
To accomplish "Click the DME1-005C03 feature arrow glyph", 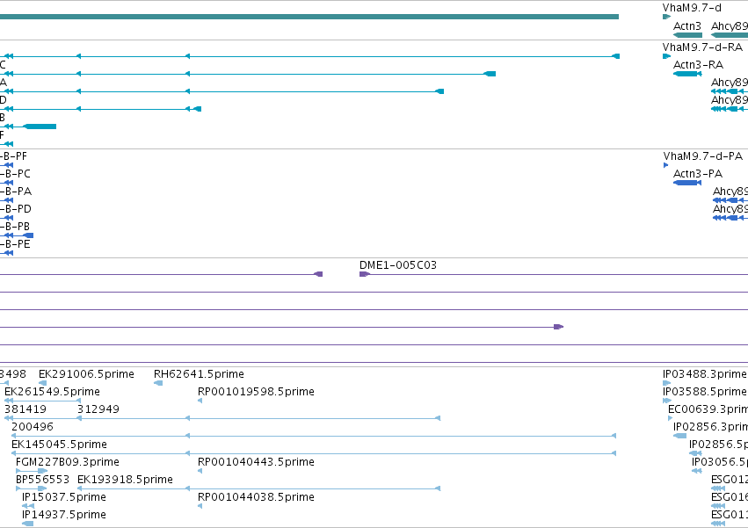I will (365, 274).
